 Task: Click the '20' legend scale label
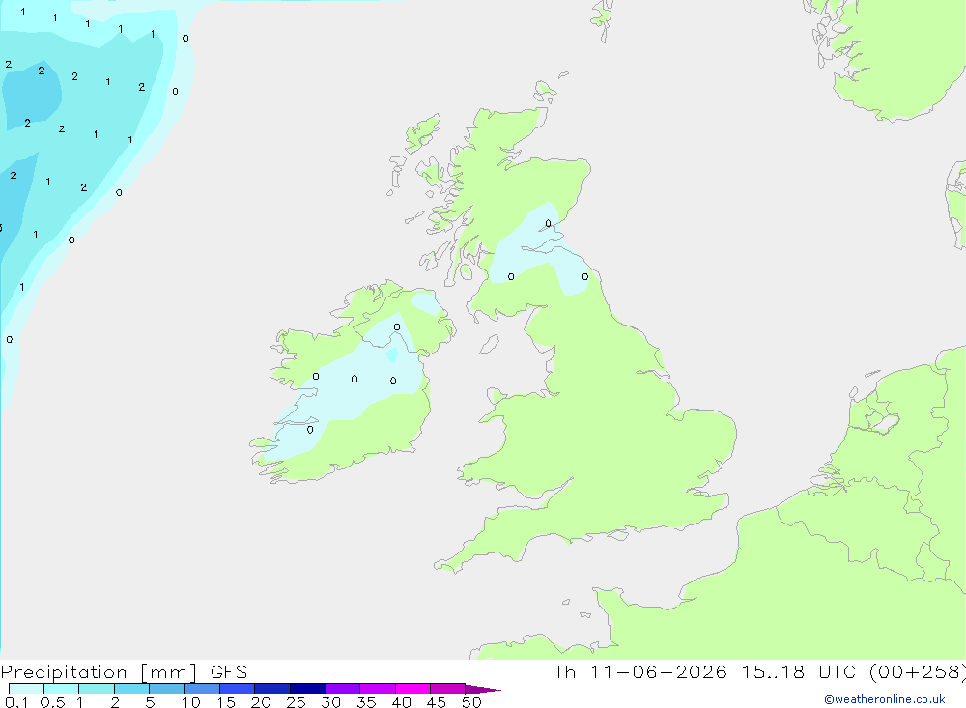click(x=261, y=702)
